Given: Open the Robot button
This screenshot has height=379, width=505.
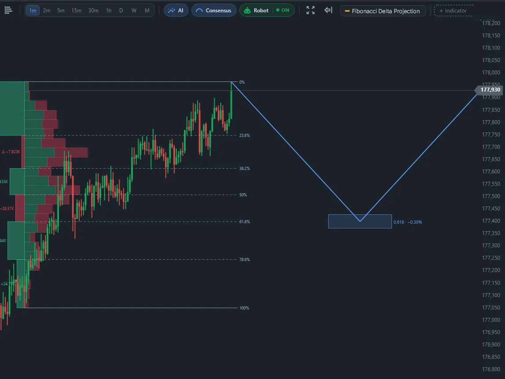Looking at the screenshot, I should click(256, 10).
